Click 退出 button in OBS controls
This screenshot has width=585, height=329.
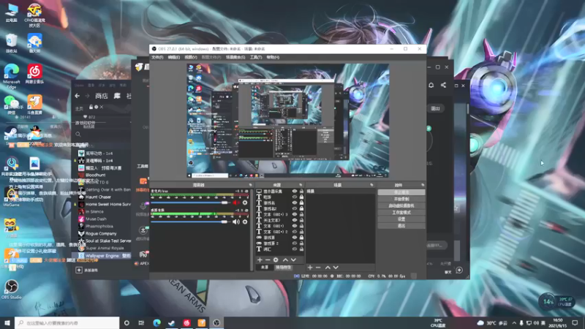[x=401, y=226]
